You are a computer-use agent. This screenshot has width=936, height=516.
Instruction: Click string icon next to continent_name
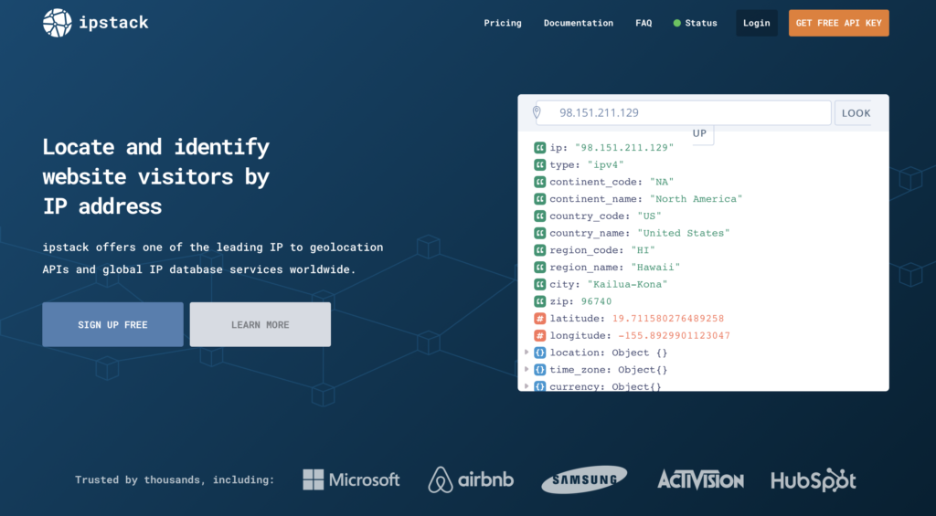coord(539,199)
